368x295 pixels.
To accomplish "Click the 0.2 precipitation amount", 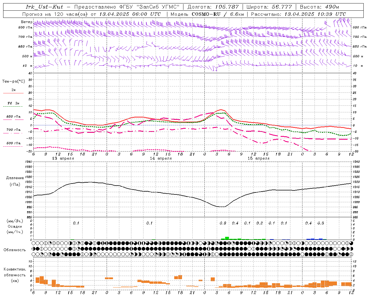I will 260,223.
